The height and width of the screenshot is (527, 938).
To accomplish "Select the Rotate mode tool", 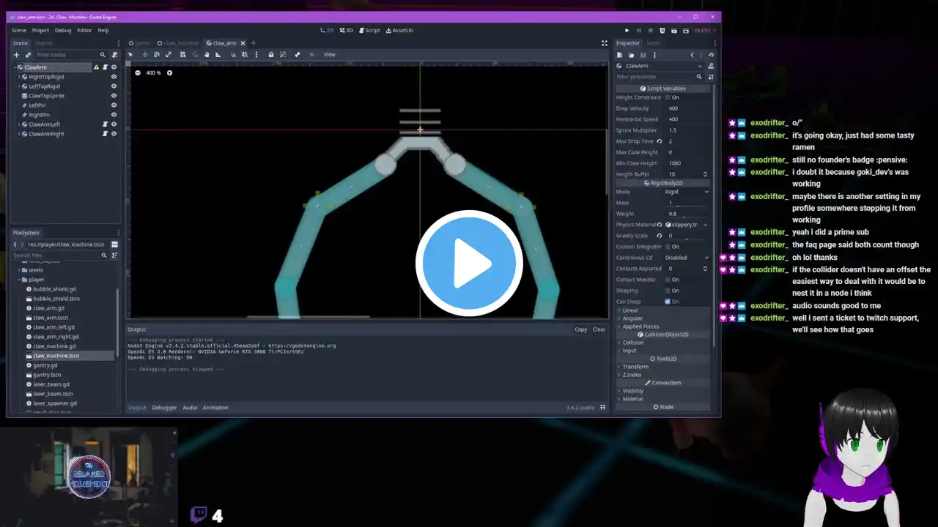I will pos(157,55).
